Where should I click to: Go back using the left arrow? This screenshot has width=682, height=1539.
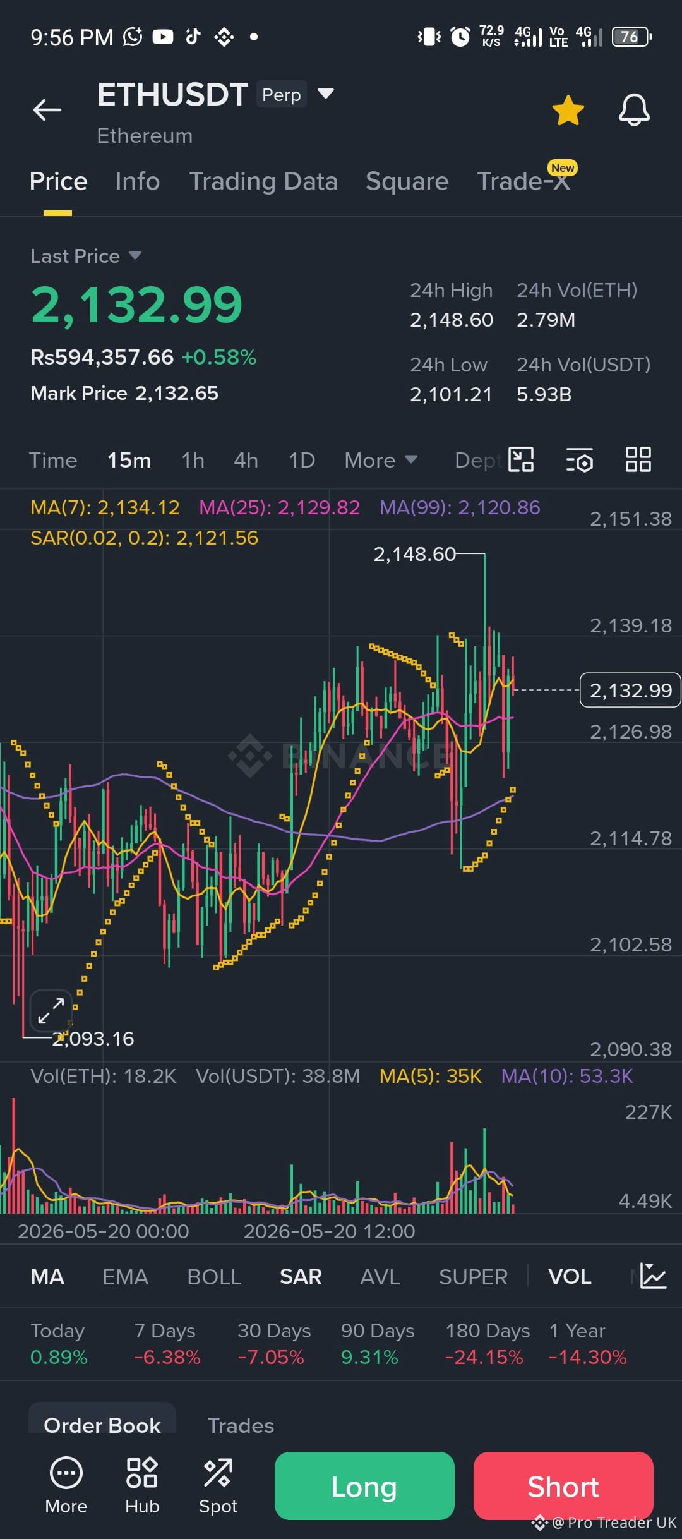tap(47, 110)
